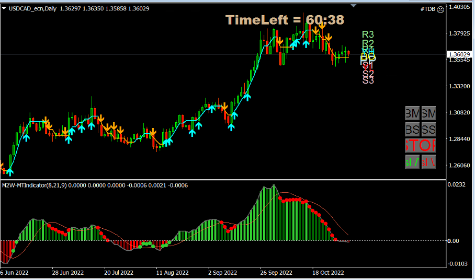Click the 18 Oct 2022 date label
Screen dimensions: 475x280
(328, 273)
